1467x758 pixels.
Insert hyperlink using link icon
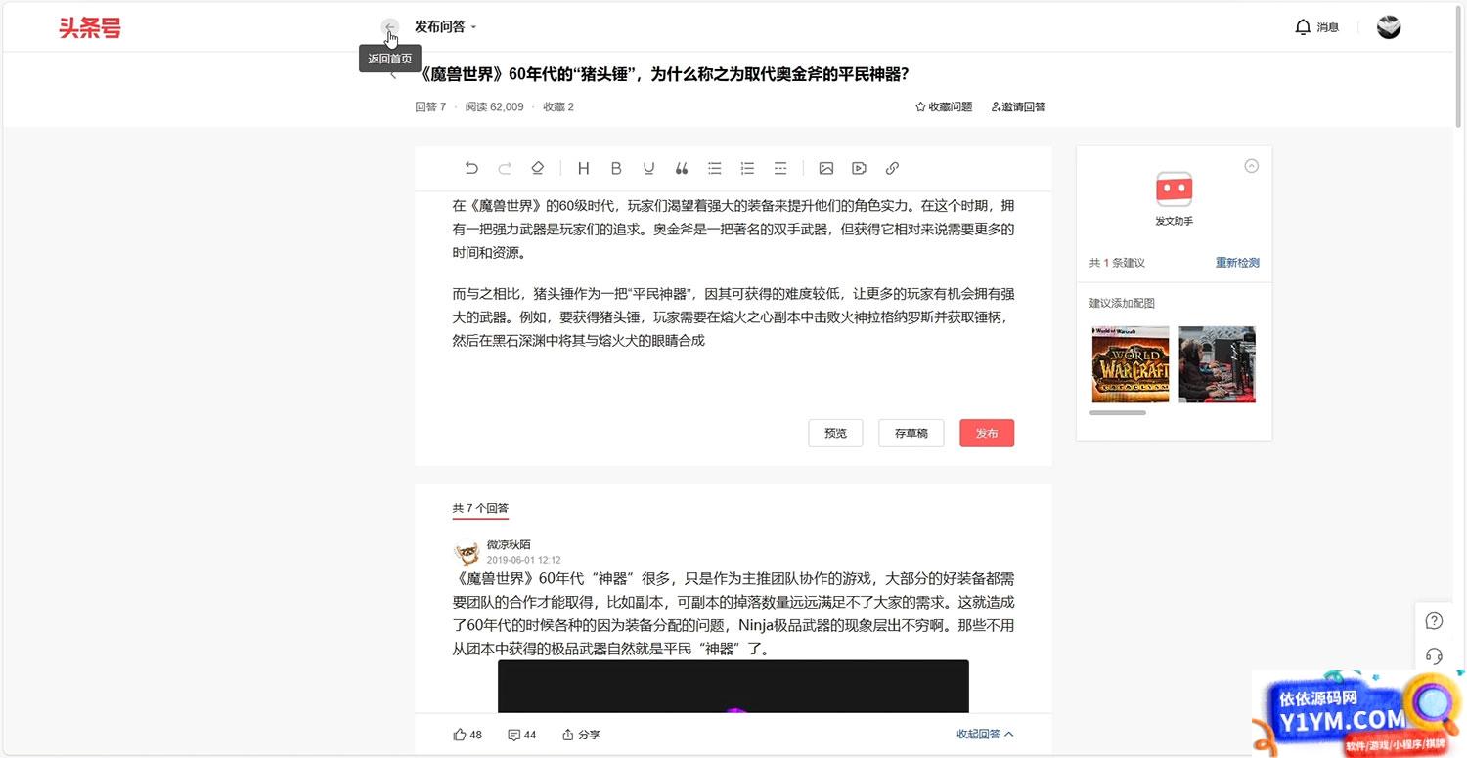892,168
